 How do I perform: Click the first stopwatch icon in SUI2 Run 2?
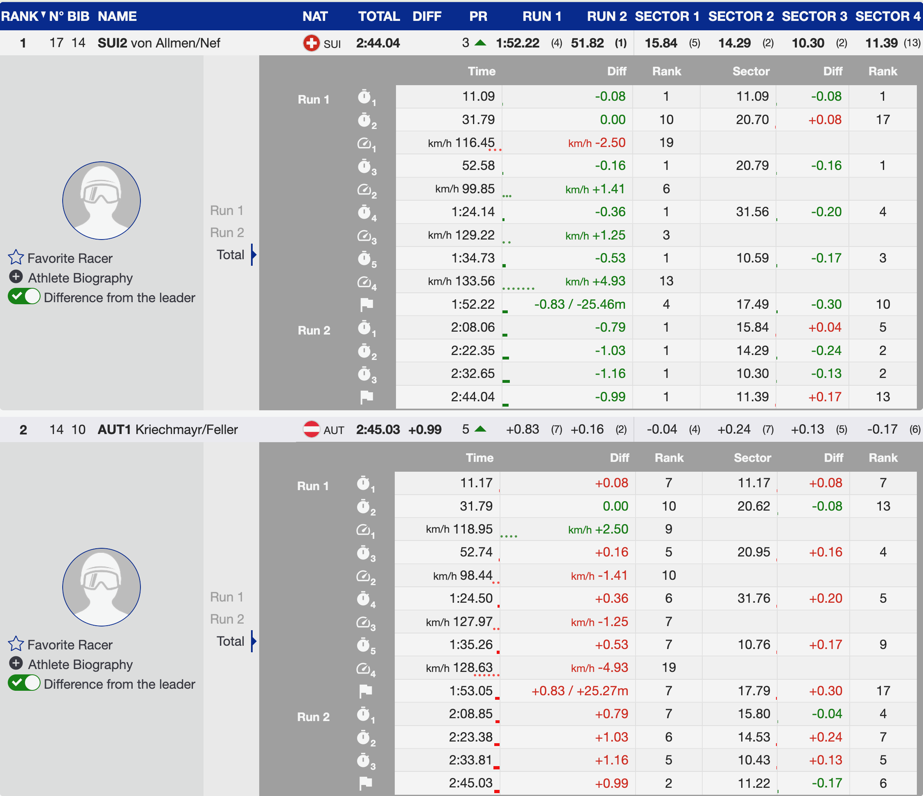pyautogui.click(x=365, y=328)
